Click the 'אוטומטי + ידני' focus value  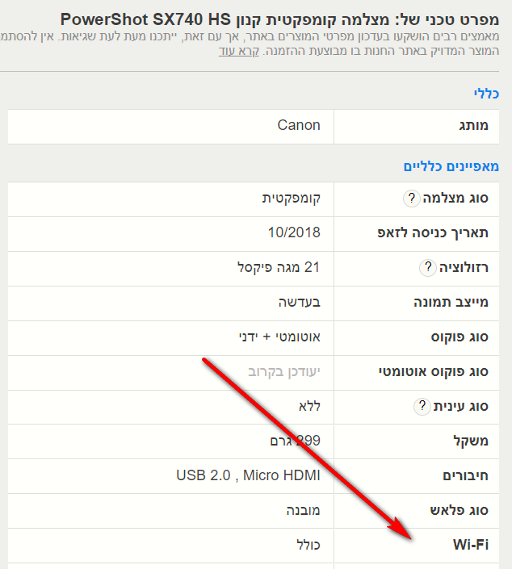coord(279,337)
